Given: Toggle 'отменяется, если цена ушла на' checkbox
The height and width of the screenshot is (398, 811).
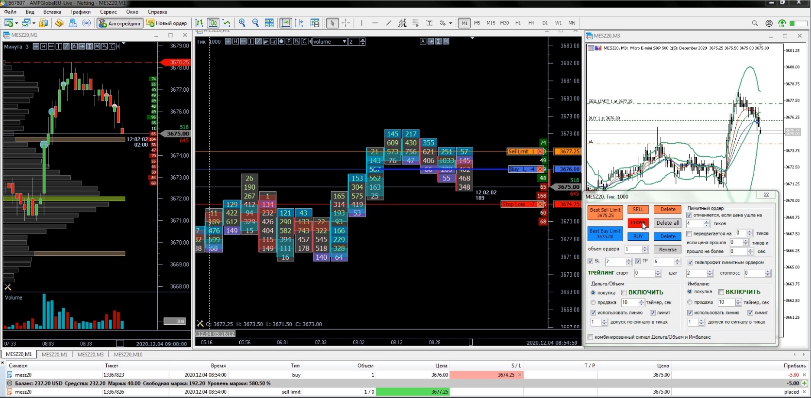Looking at the screenshot, I should 689,215.
